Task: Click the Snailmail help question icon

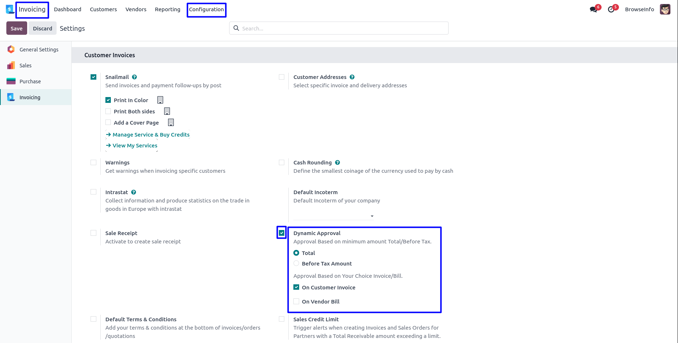Action: (134, 77)
